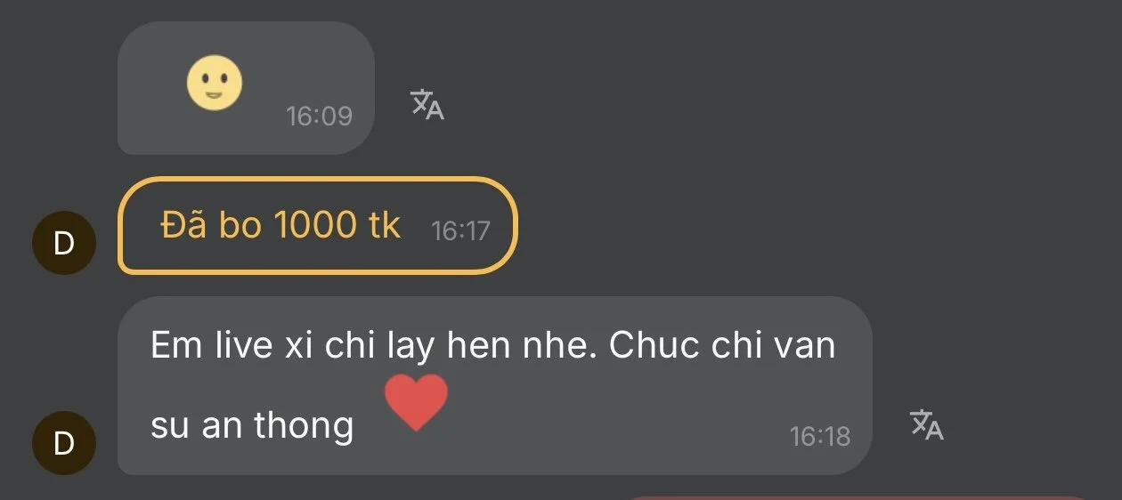Click the words "su an thong" in the message
The height and width of the screenshot is (500, 1122).
[x=252, y=425]
